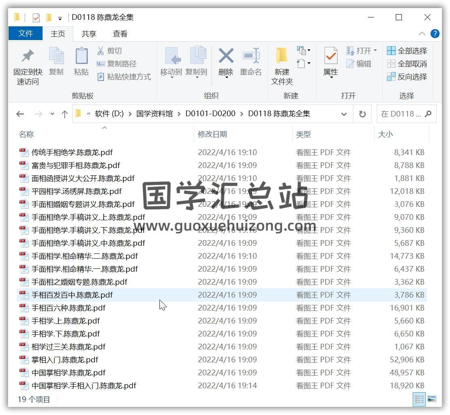Click the search box for D0118 folder
Image resolution: width=450 pixels, height=415 pixels.
coord(401,114)
